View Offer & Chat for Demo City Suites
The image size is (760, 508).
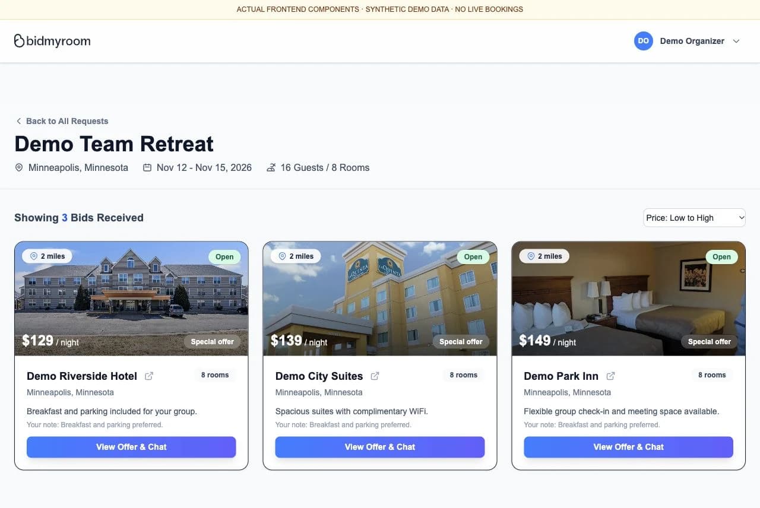coord(380,447)
